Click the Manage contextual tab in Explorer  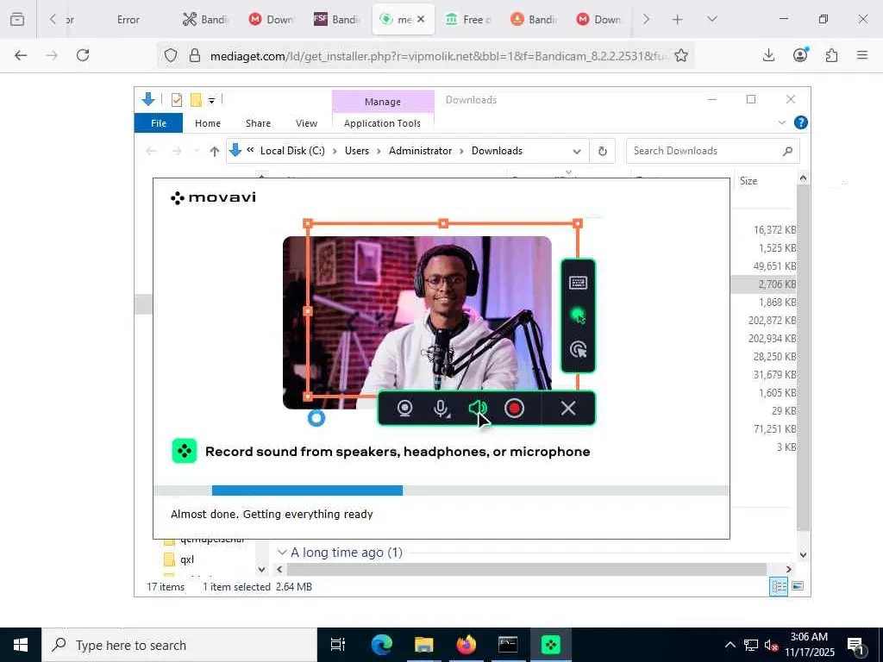coord(383,102)
